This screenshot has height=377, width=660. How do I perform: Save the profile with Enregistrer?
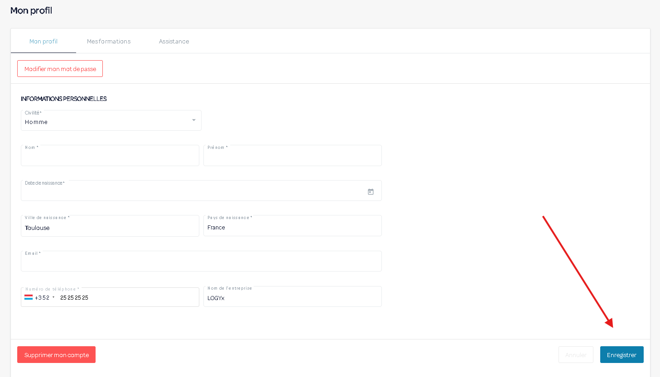point(621,355)
